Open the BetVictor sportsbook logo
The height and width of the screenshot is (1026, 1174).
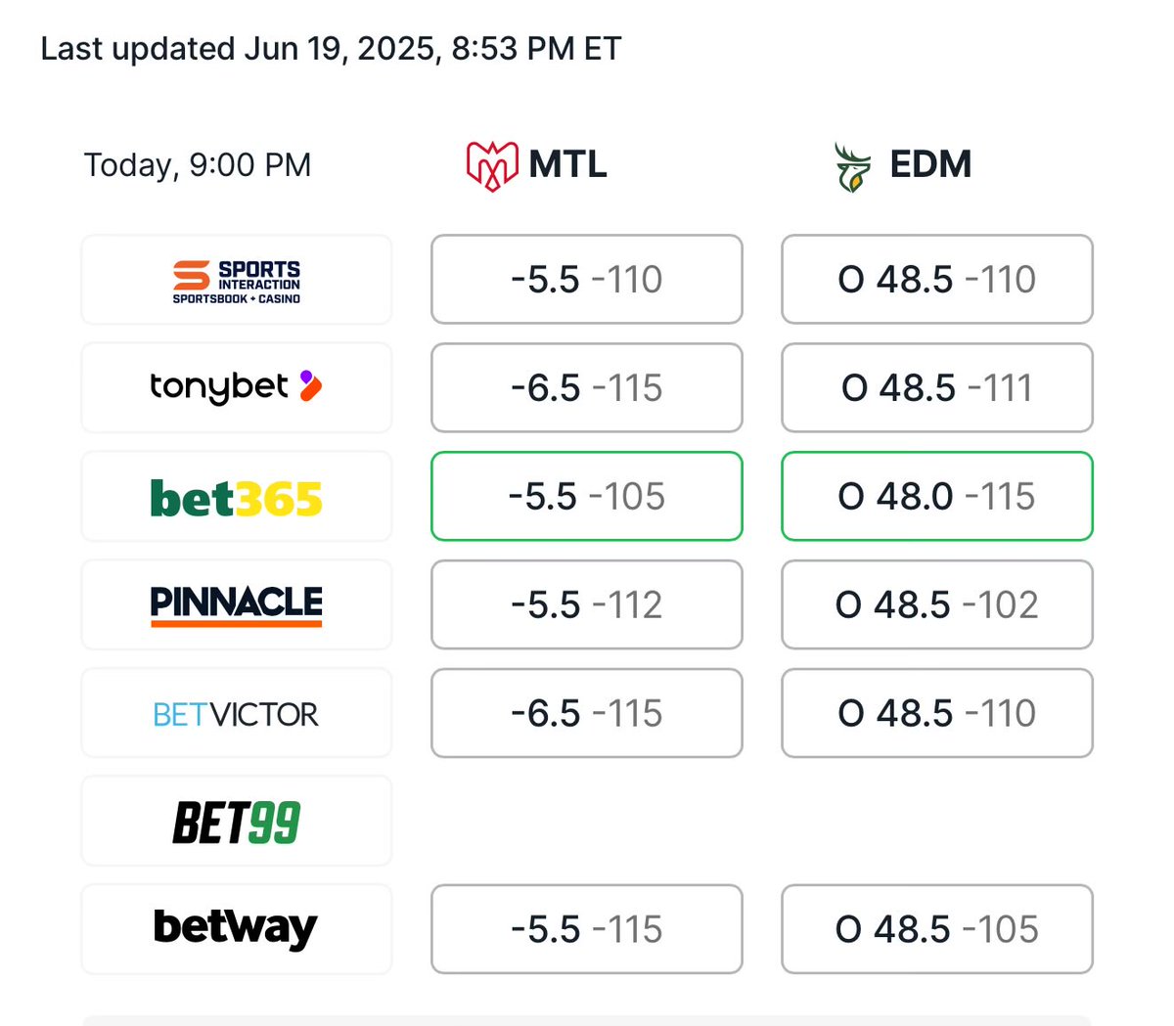(x=237, y=714)
